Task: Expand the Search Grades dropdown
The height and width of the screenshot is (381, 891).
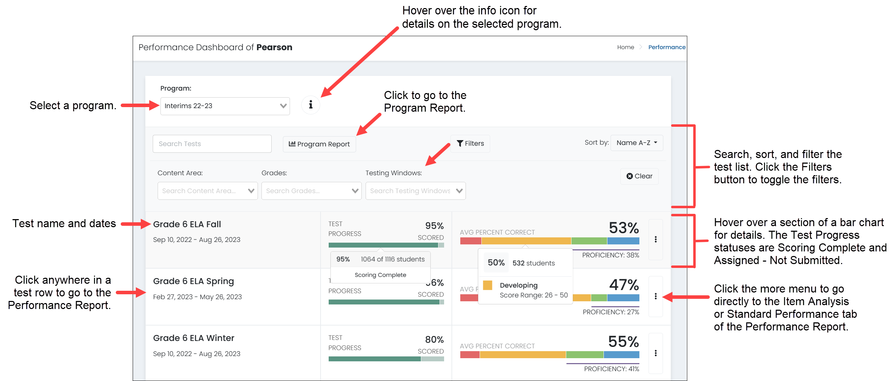Action: coord(311,191)
